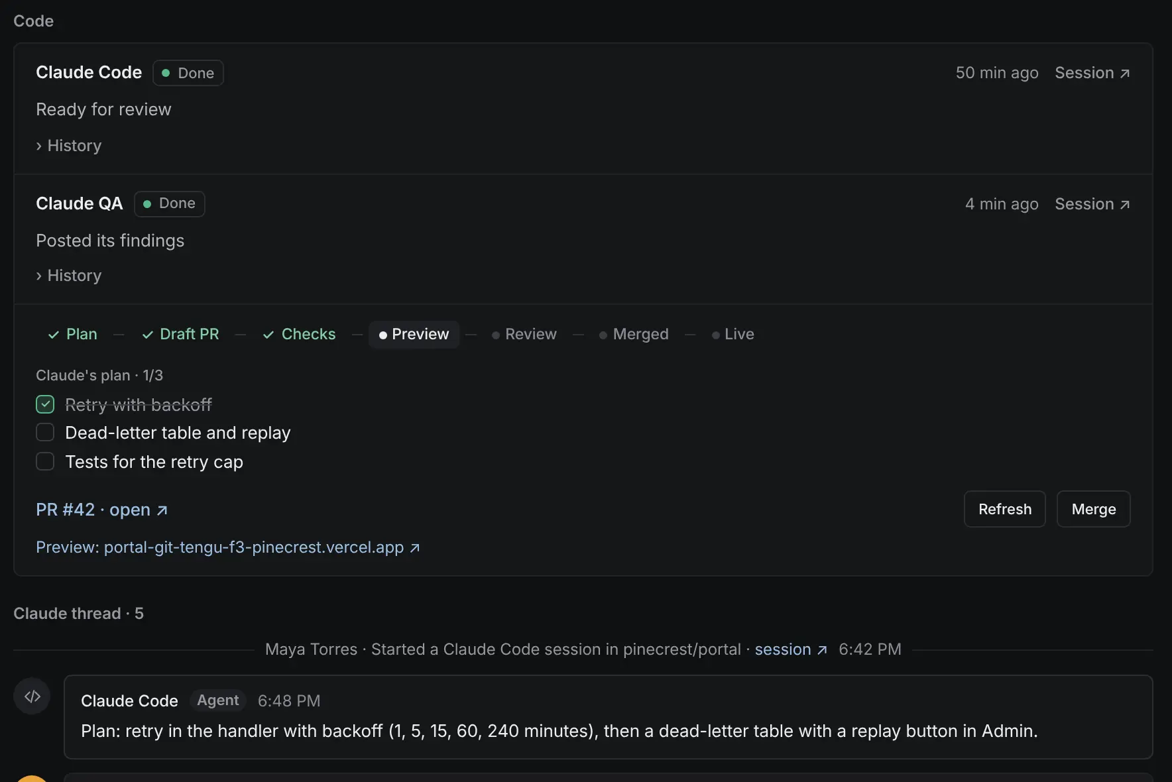Select the Checks stage
1172x782 pixels.
coord(300,334)
